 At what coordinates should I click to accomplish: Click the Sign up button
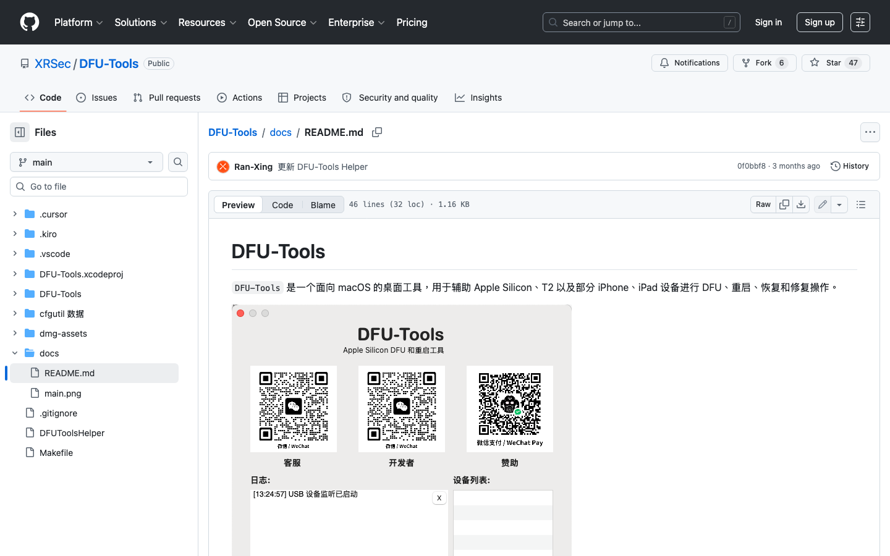(820, 22)
